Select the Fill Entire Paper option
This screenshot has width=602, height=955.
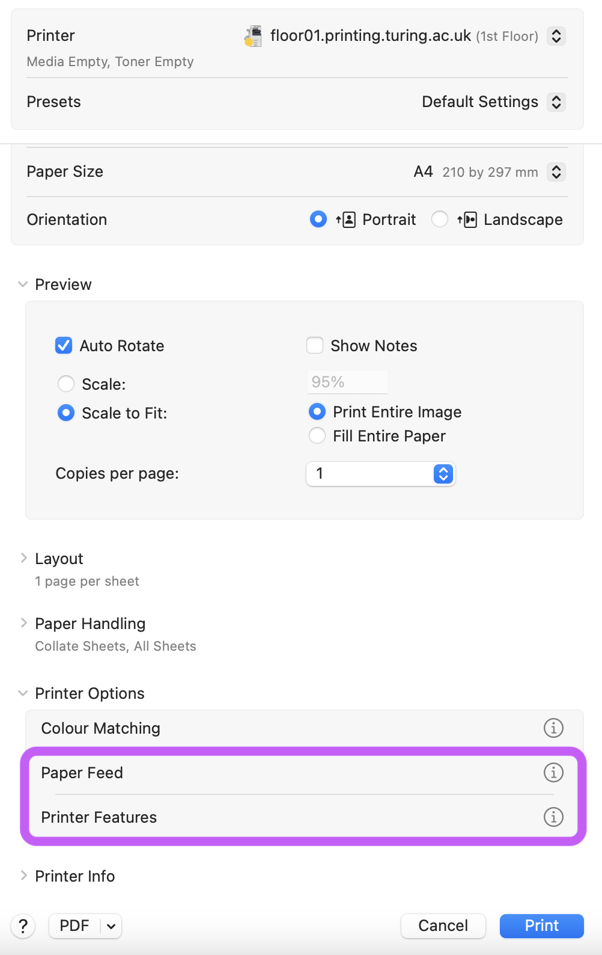pos(317,435)
